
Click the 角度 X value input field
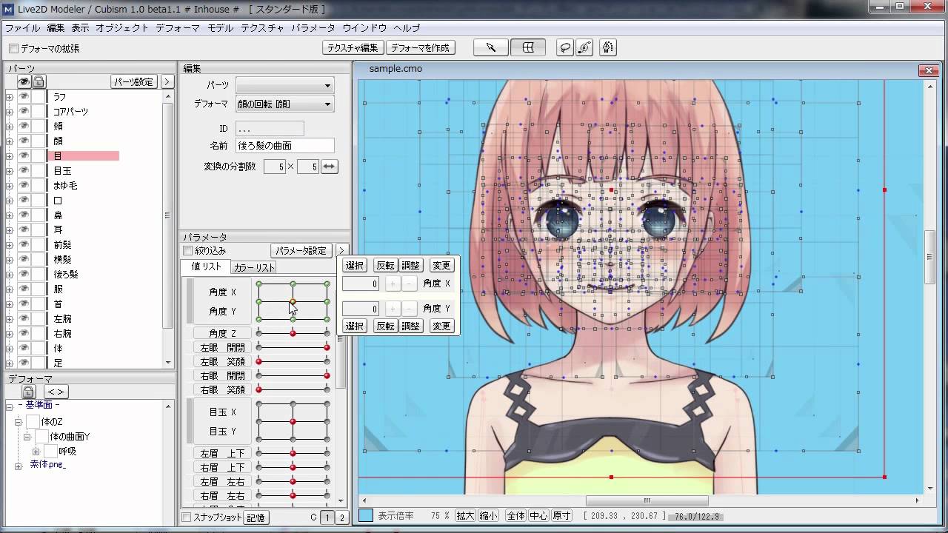(x=361, y=284)
